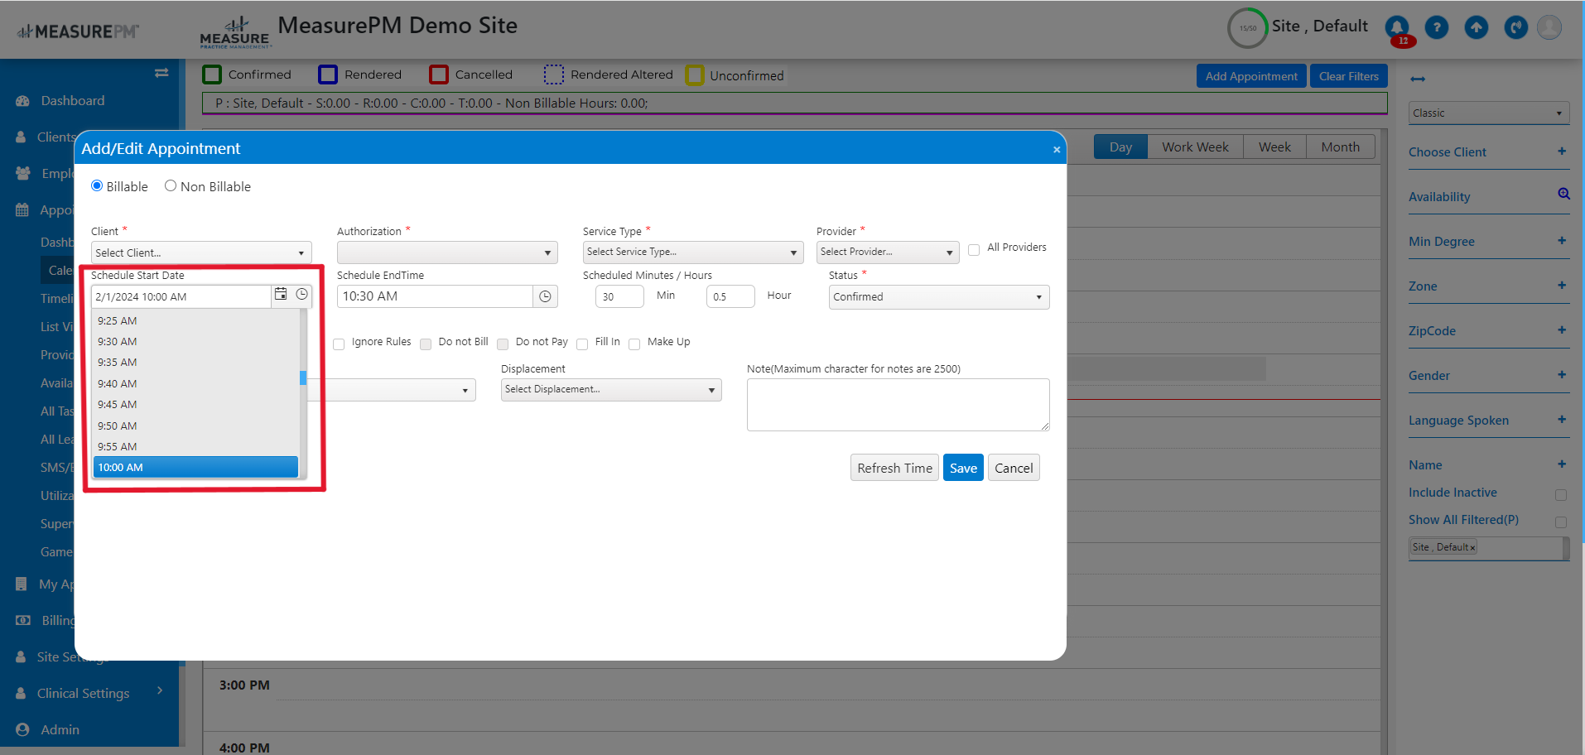Click the Add Appointment button
This screenshot has width=1585, height=755.
coord(1251,76)
